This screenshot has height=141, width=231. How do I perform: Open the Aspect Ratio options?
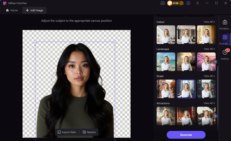click(x=67, y=132)
